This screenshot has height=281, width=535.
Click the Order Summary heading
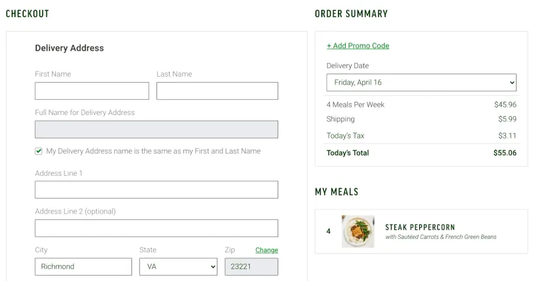(351, 14)
